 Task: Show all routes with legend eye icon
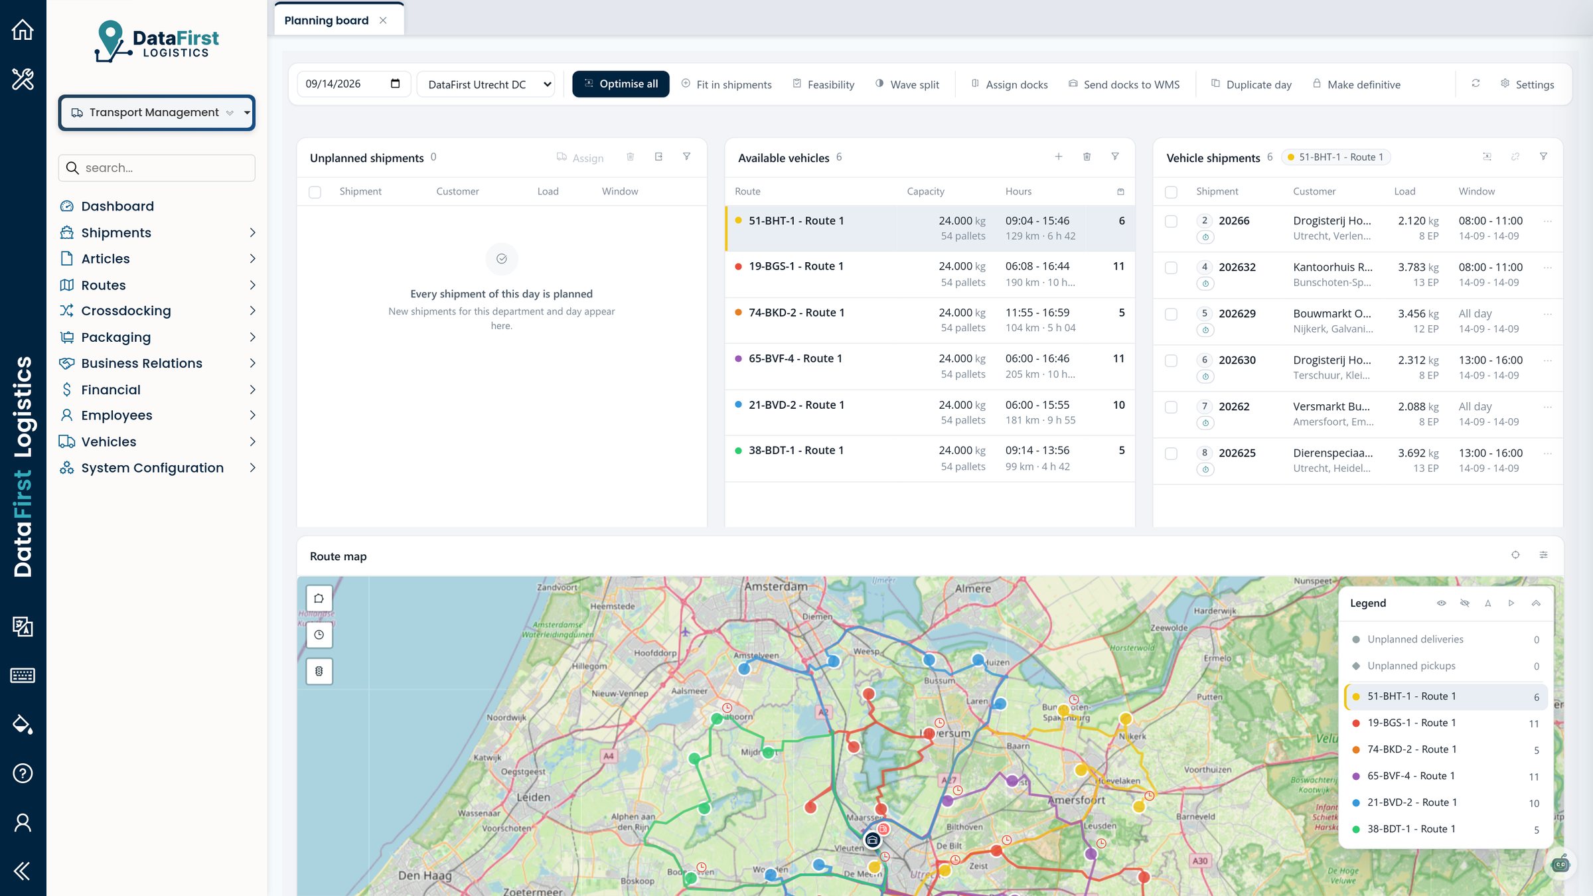pyautogui.click(x=1442, y=603)
